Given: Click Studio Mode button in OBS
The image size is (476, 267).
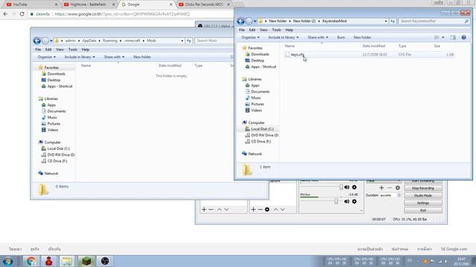Looking at the screenshot, I should pyautogui.click(x=423, y=196).
